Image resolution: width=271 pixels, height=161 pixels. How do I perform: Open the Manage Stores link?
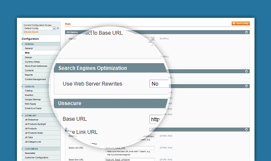click(31, 32)
